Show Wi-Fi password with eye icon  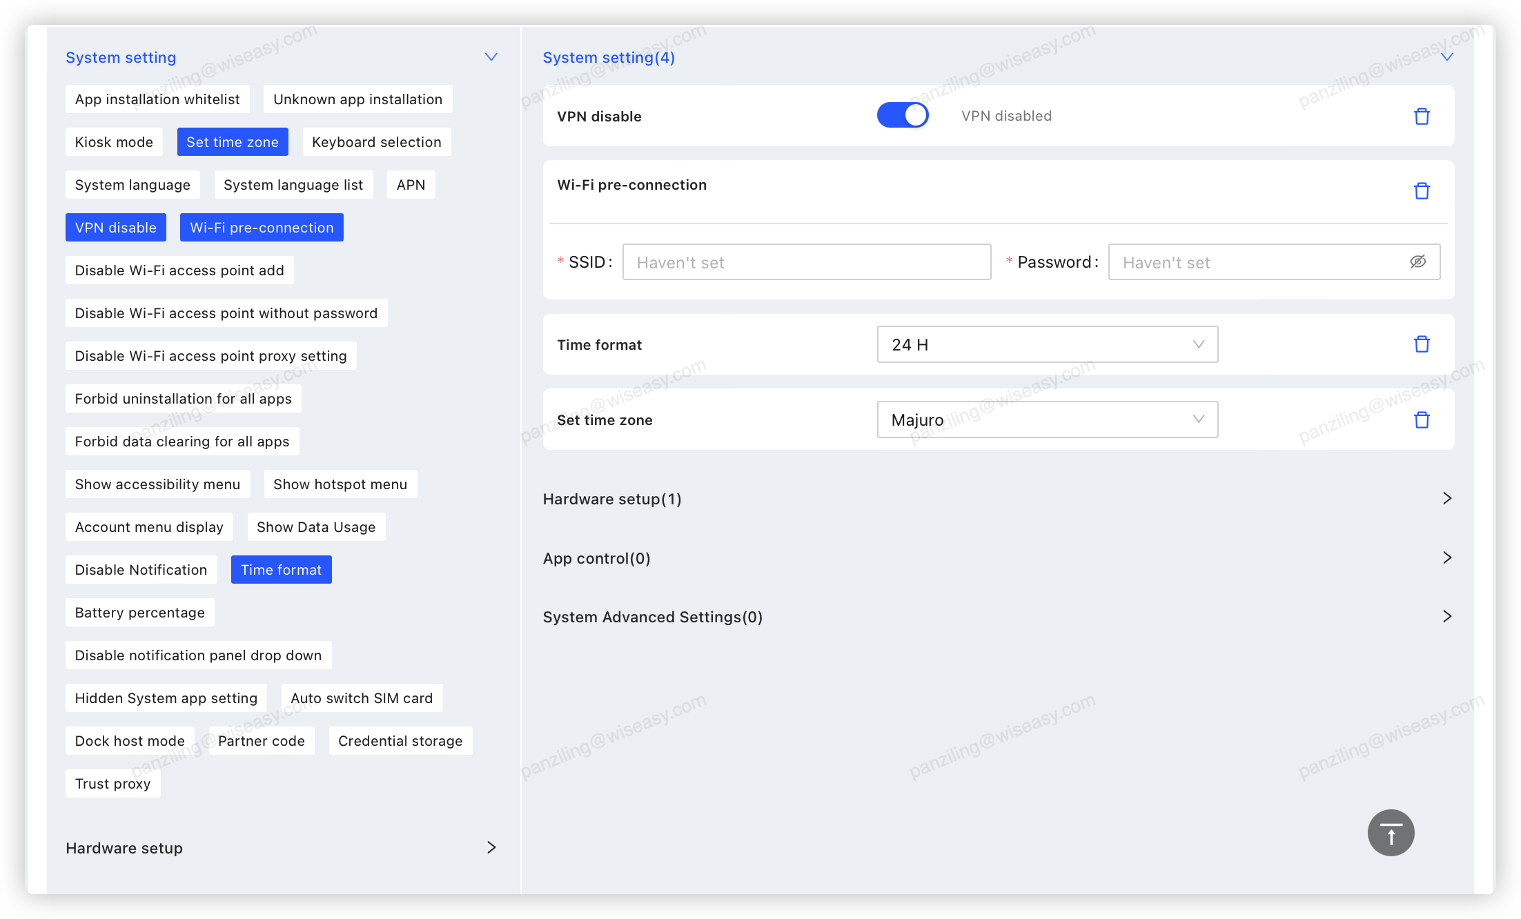coord(1417,262)
